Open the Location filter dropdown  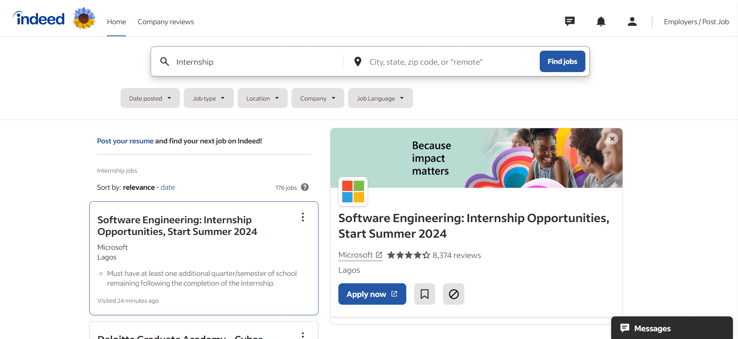(x=262, y=98)
